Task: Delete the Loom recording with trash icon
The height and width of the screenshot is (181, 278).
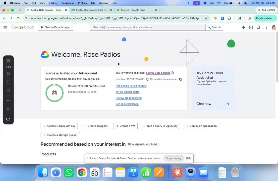Action: tap(8, 91)
